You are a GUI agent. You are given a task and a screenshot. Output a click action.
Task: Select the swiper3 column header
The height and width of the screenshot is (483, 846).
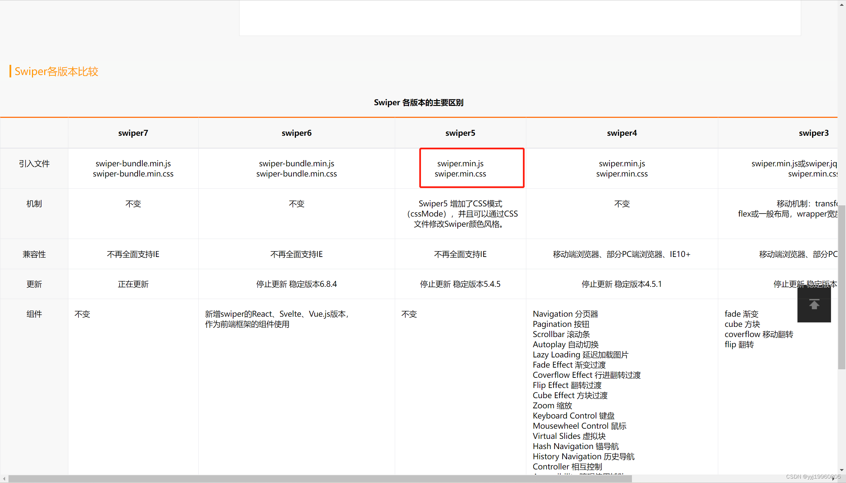pyautogui.click(x=814, y=133)
